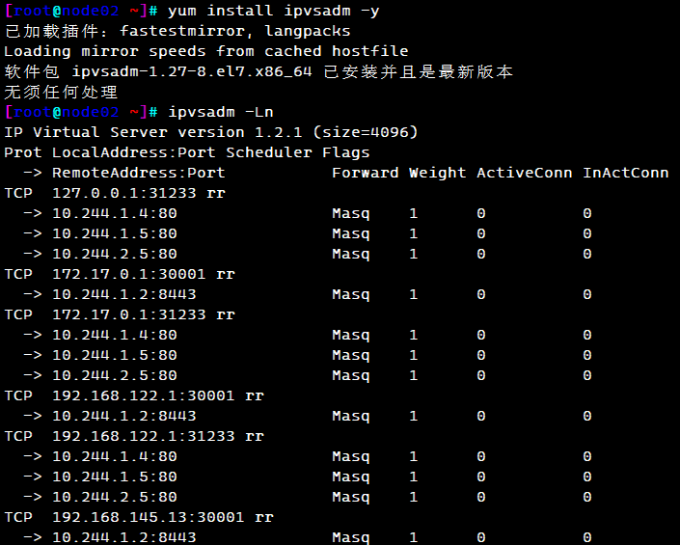680x545 pixels.
Task: Click 10.244.2.5:80 under 192.168.122.1:31233
Action: [115, 497]
